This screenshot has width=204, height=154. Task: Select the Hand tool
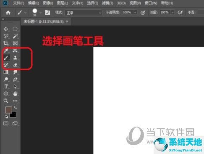[15, 93]
